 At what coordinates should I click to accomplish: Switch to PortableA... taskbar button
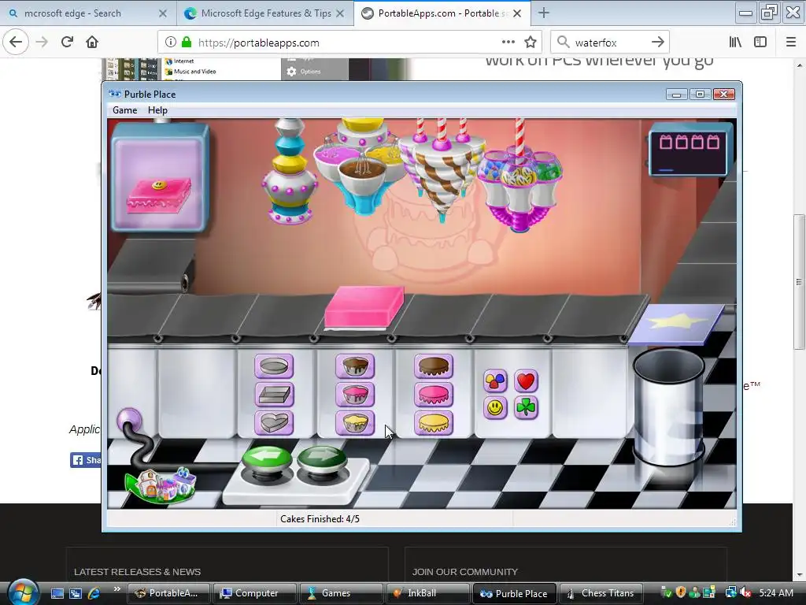(168, 593)
